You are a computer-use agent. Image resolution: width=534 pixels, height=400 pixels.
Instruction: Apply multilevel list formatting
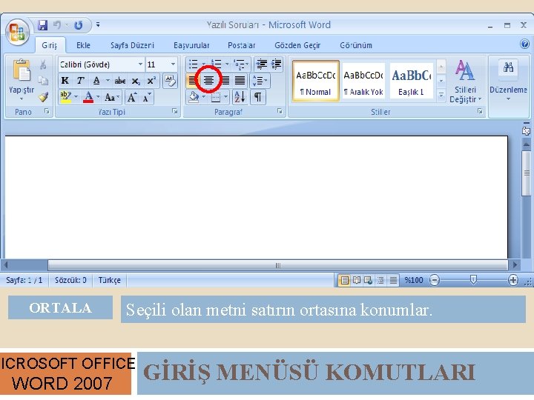(239, 64)
